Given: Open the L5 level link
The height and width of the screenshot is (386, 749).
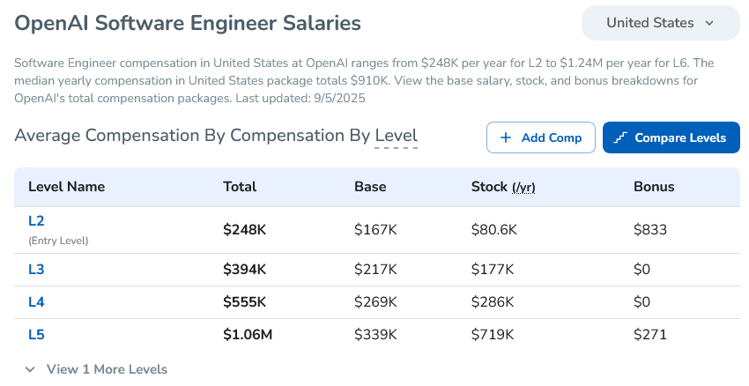Looking at the screenshot, I should tap(36, 334).
